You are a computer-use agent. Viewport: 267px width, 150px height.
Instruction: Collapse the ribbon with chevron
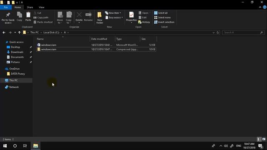coord(260,7)
